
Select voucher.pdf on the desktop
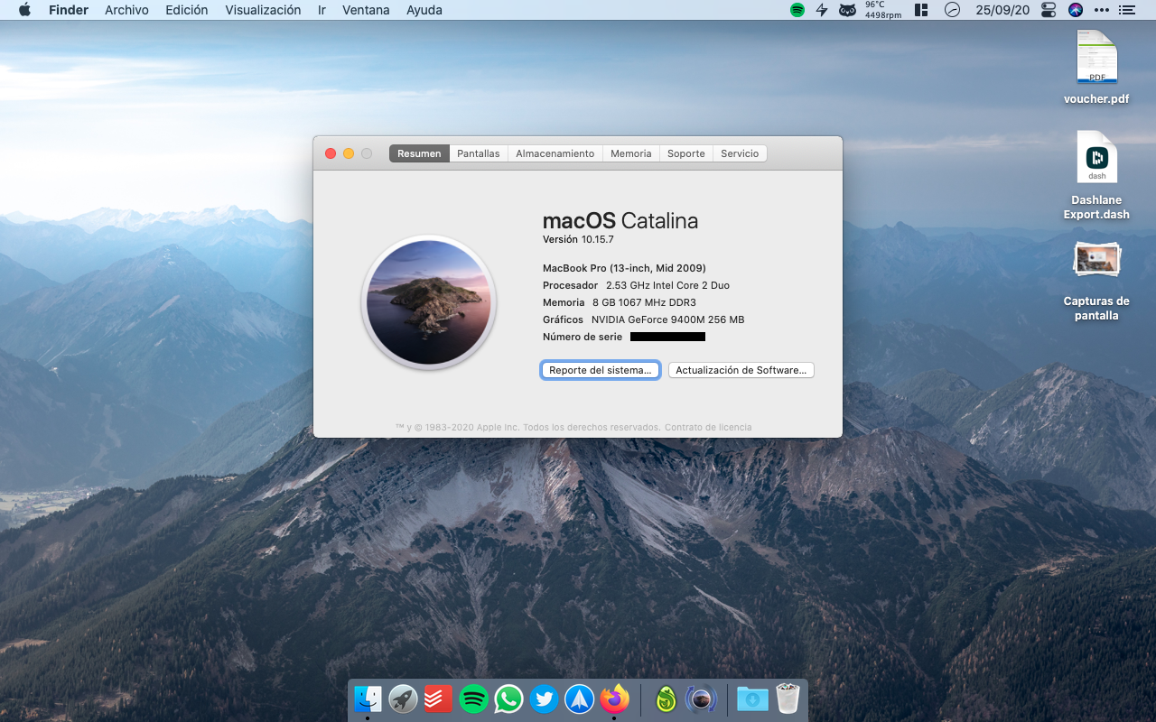1096,67
